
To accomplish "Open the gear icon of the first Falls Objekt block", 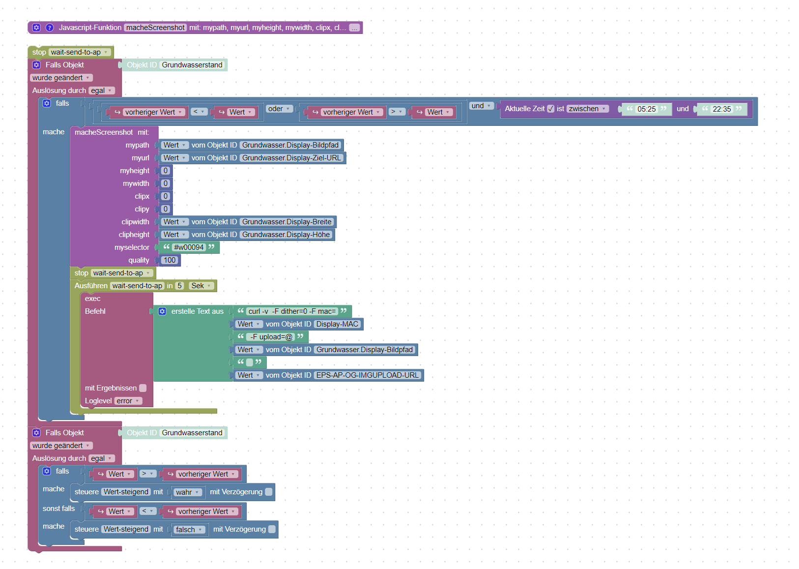I will point(36,65).
